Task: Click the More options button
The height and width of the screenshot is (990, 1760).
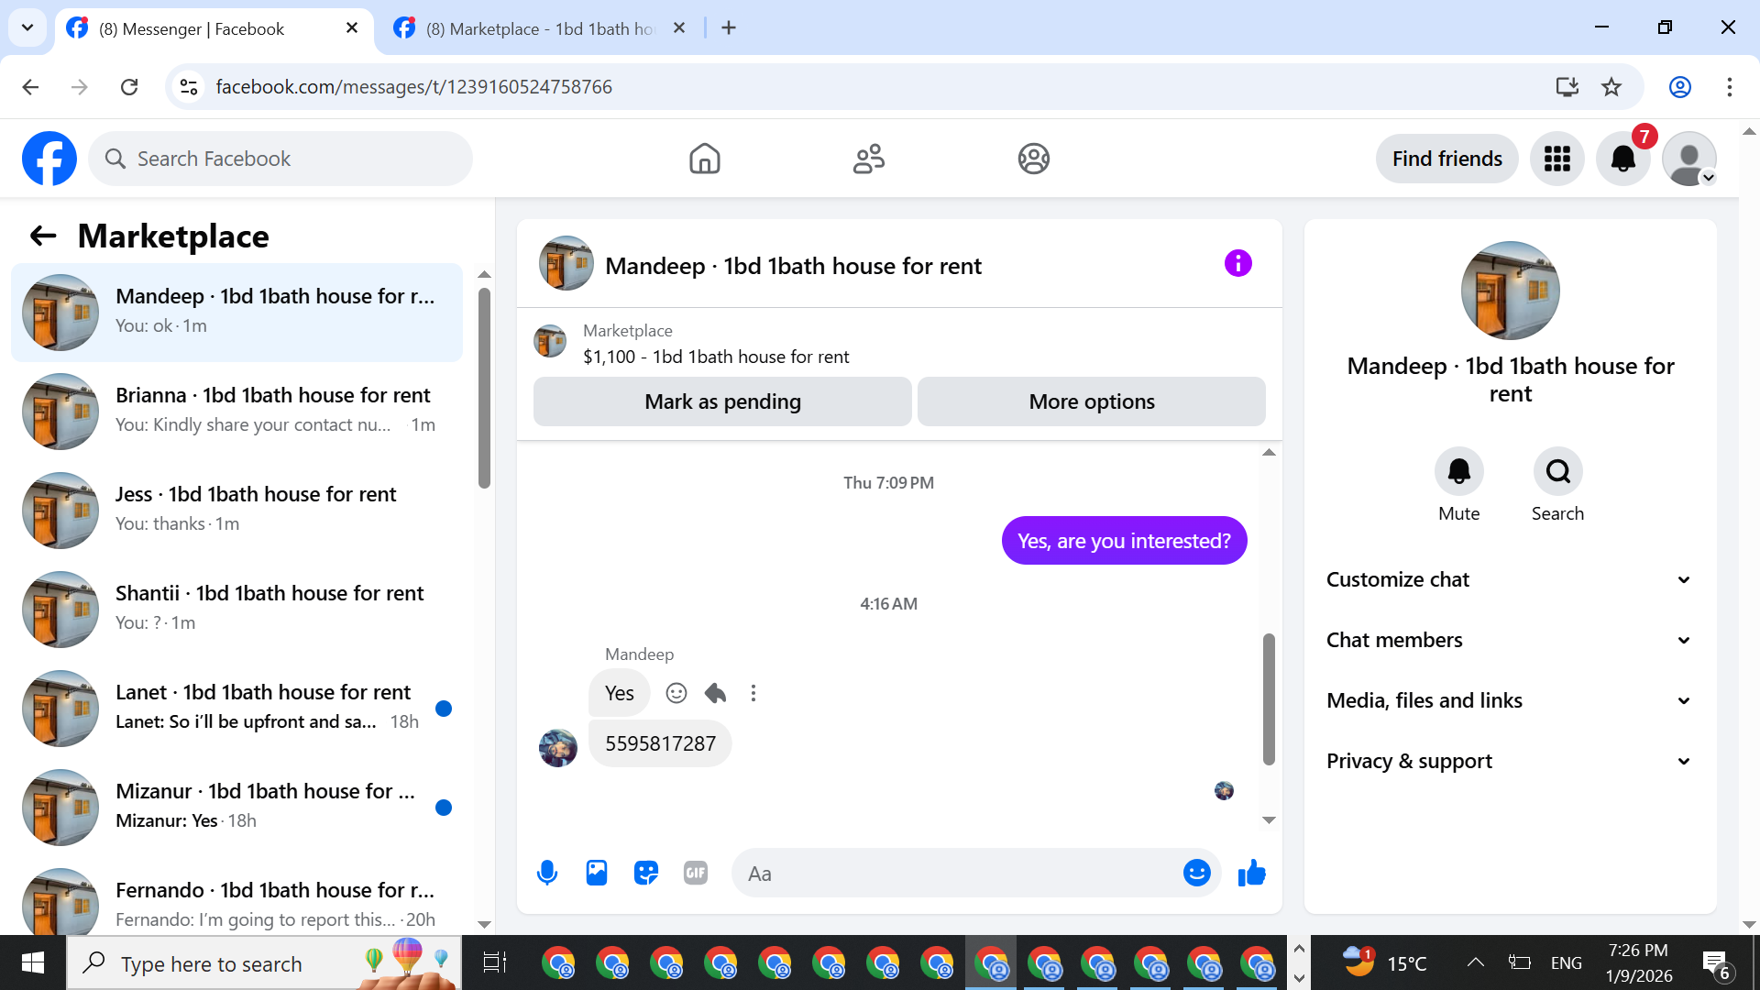Action: click(x=1091, y=401)
